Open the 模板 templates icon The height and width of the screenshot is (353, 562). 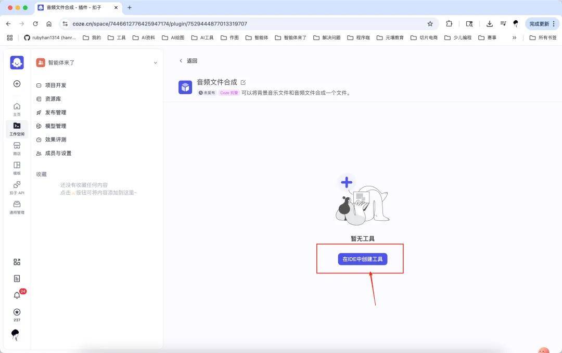(17, 168)
